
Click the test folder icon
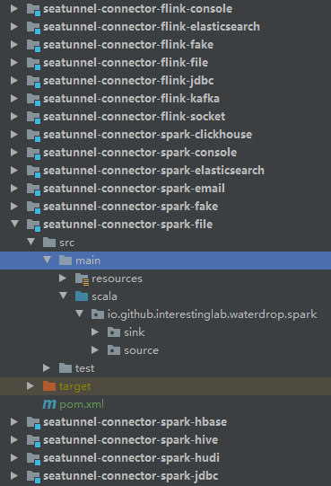(x=65, y=368)
